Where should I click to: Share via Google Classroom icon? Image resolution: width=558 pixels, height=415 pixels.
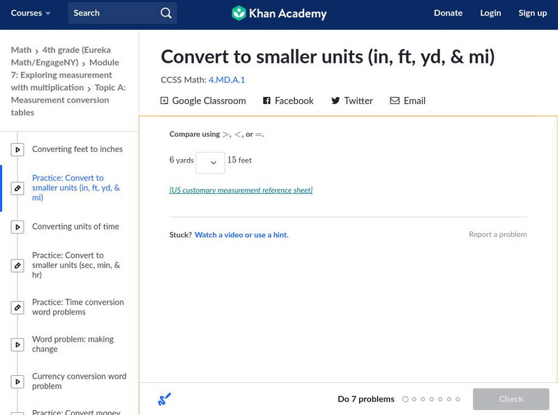click(x=165, y=101)
